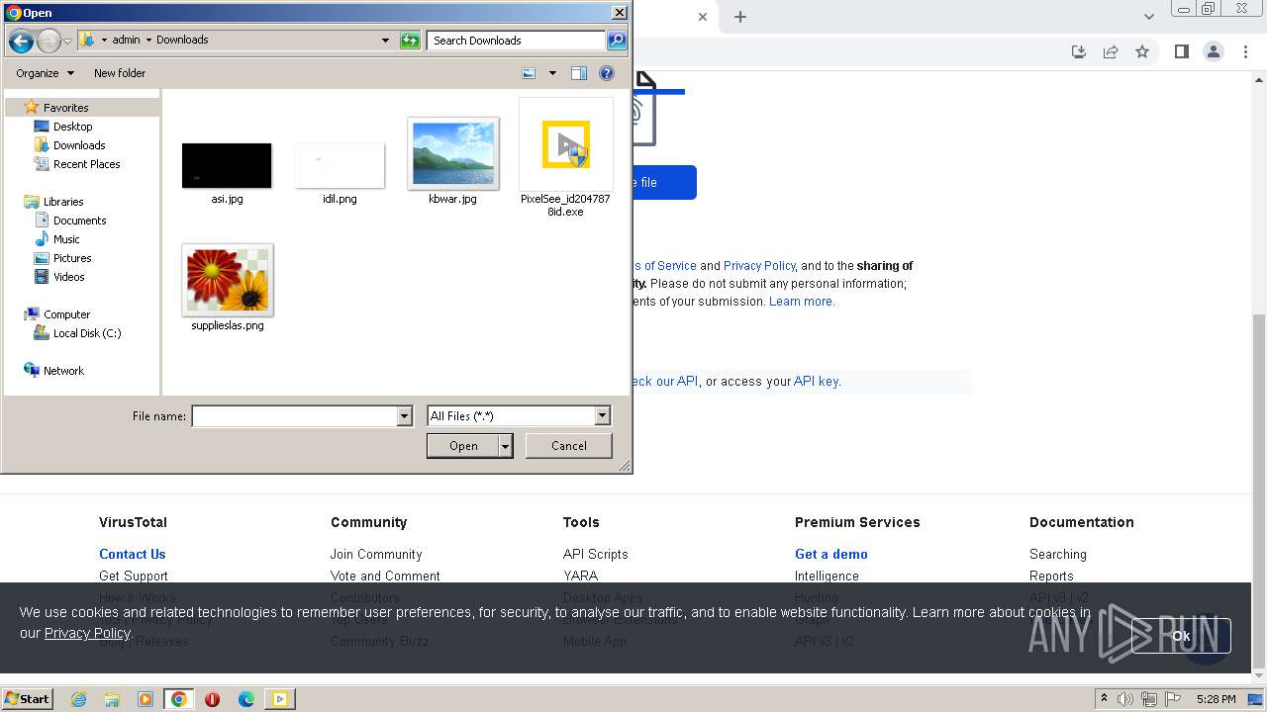
Task: Select Downloads in the Favorites list
Action: click(79, 145)
